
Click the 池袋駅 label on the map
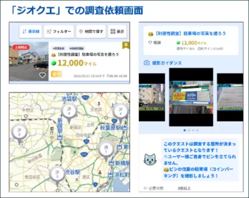(x=69, y=99)
